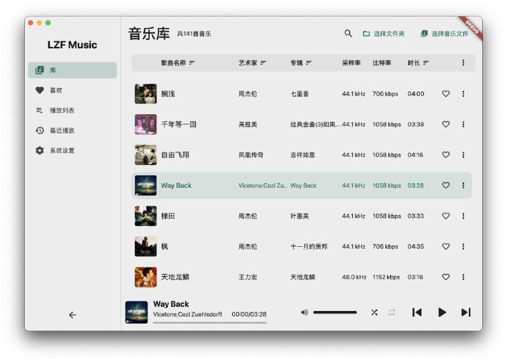Open more options for 搁浅 song
Screen dimensions: 507x363
(463, 94)
